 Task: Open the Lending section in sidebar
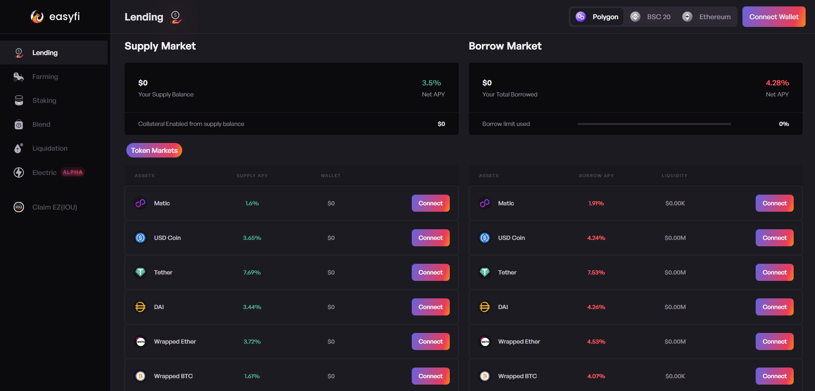(54, 53)
